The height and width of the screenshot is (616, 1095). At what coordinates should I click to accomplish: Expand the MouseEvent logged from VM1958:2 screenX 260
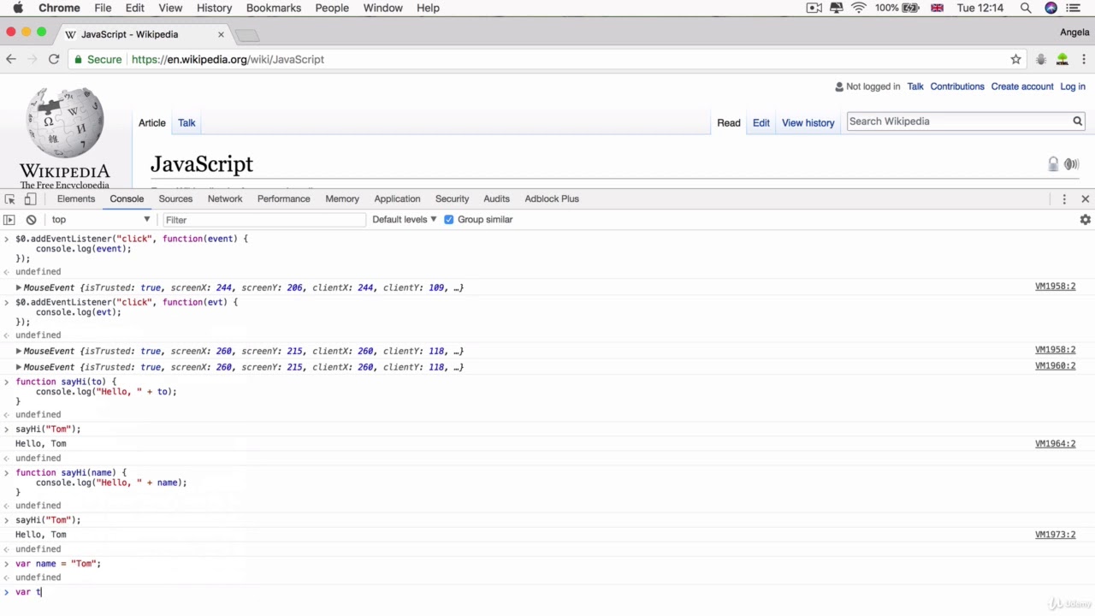click(x=18, y=351)
